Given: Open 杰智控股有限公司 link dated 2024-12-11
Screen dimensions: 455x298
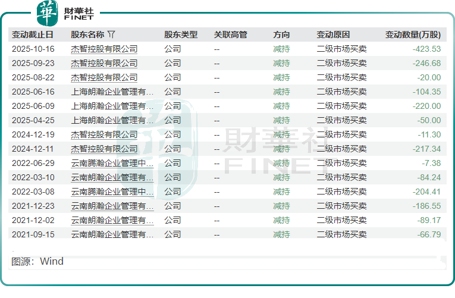Looking at the screenshot, I should 104,149.
